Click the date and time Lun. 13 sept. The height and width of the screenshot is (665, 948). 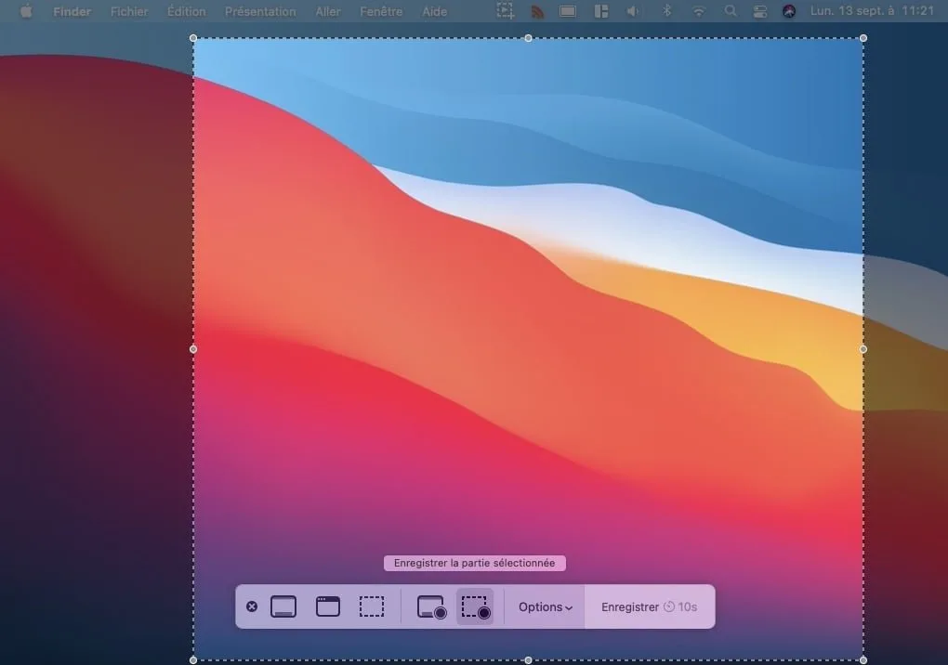click(872, 11)
